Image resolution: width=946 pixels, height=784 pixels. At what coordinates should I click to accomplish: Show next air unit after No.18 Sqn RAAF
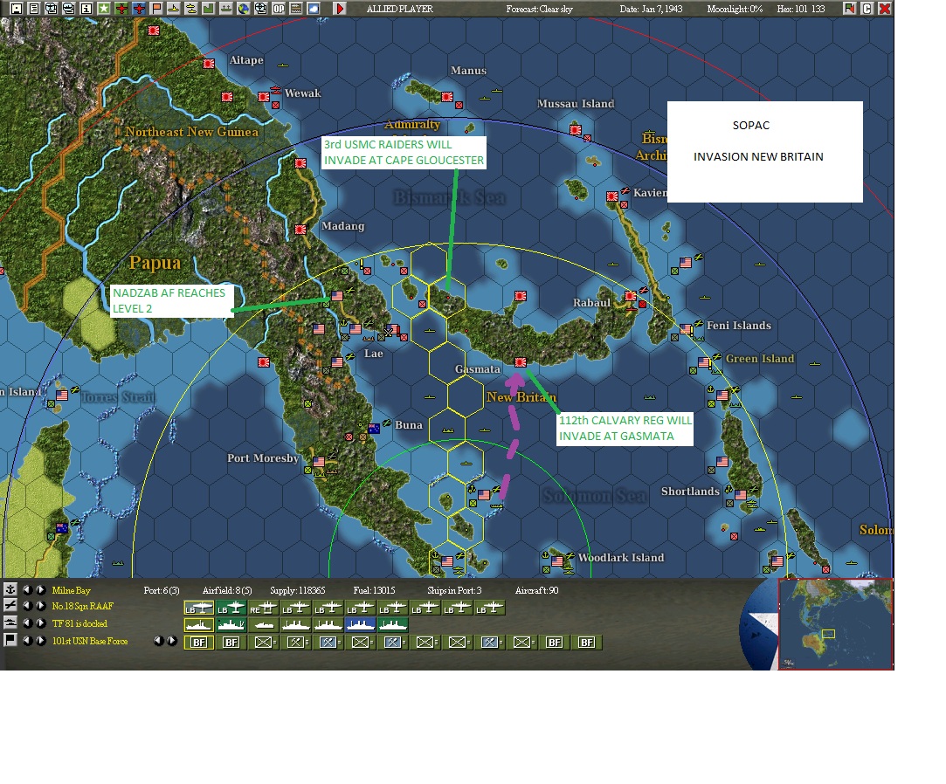point(40,606)
